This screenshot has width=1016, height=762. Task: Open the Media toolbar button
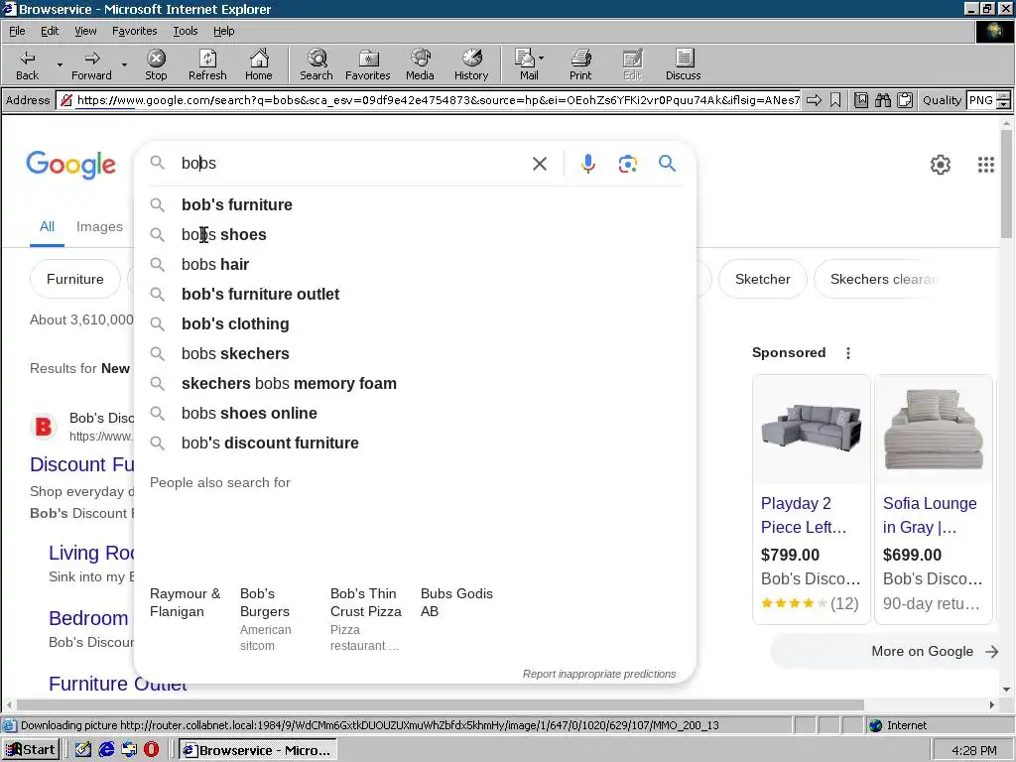tap(420, 64)
